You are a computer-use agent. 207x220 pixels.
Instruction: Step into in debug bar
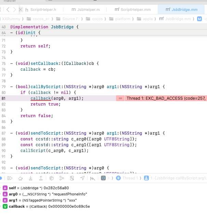[30, 178]
